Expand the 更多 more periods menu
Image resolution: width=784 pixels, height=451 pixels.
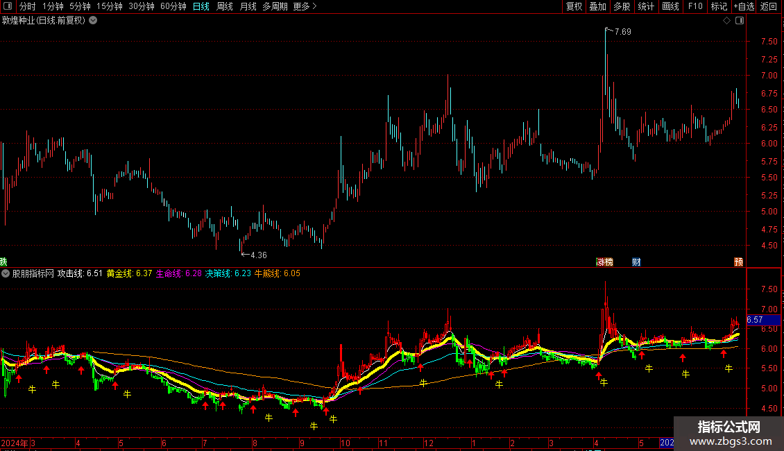[305, 6]
